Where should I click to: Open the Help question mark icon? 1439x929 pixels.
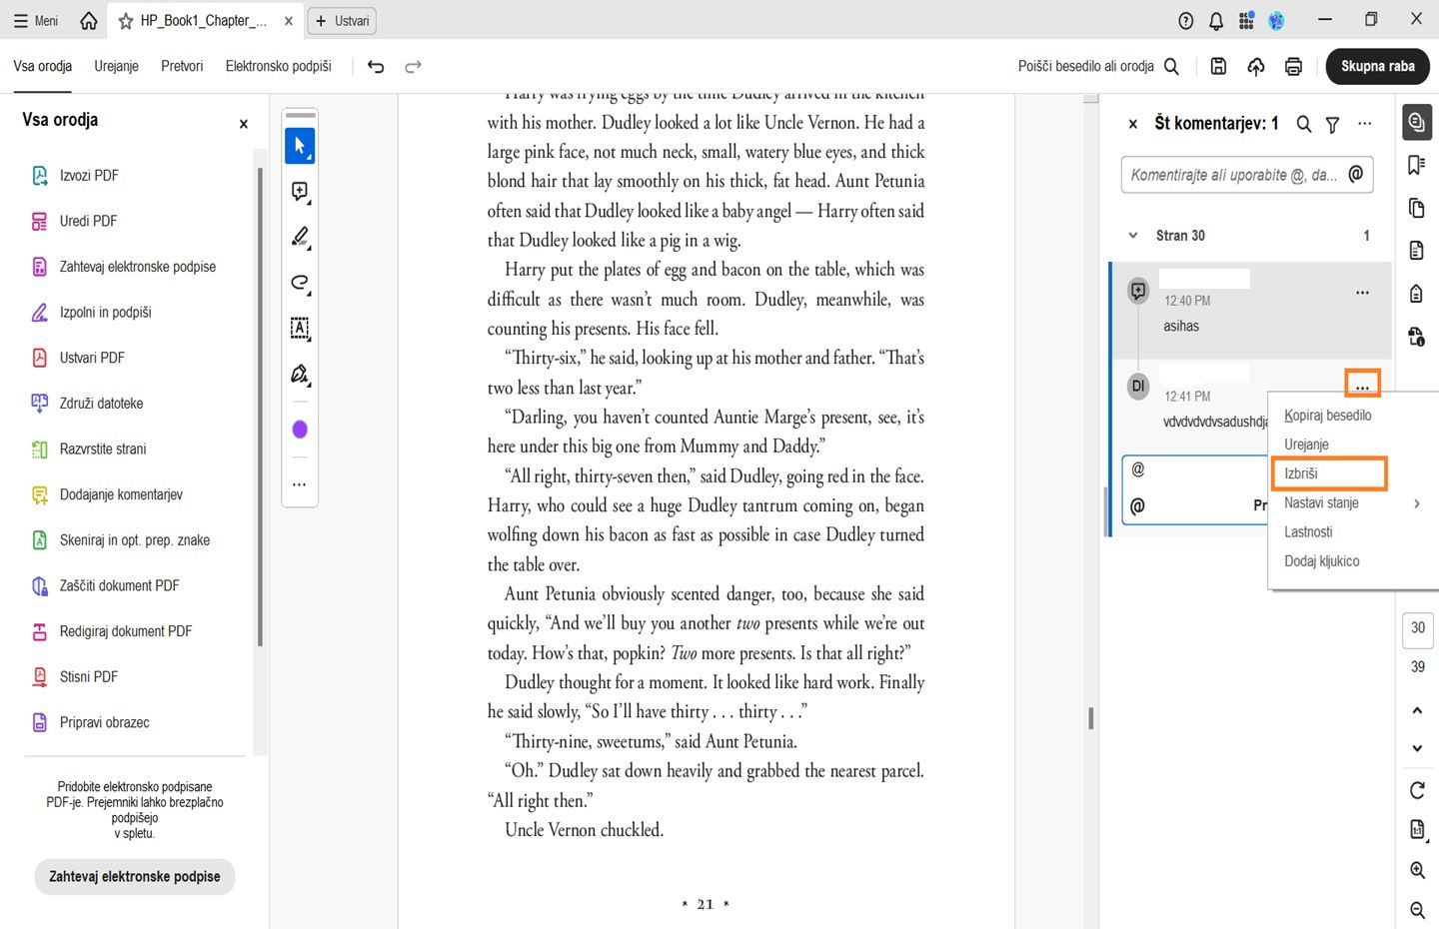1186,20
